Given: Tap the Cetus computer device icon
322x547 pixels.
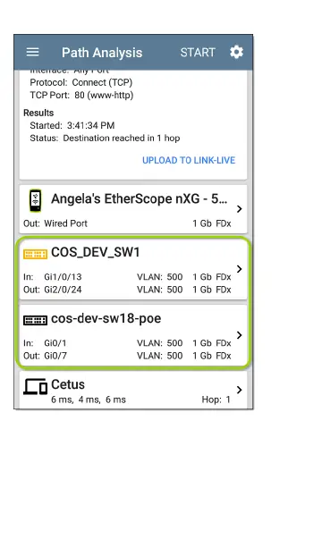Looking at the screenshot, I should pos(35,386).
